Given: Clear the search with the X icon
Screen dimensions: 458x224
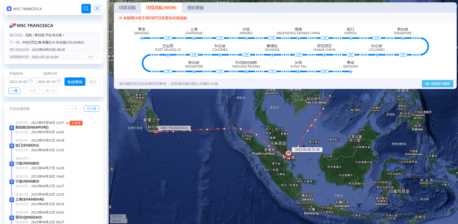Looking at the screenshot, I should (x=97, y=9).
